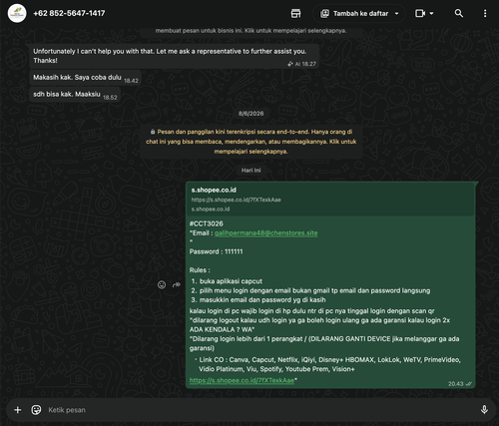Open the s.shopee.co.id link at message bottom

click(242, 380)
